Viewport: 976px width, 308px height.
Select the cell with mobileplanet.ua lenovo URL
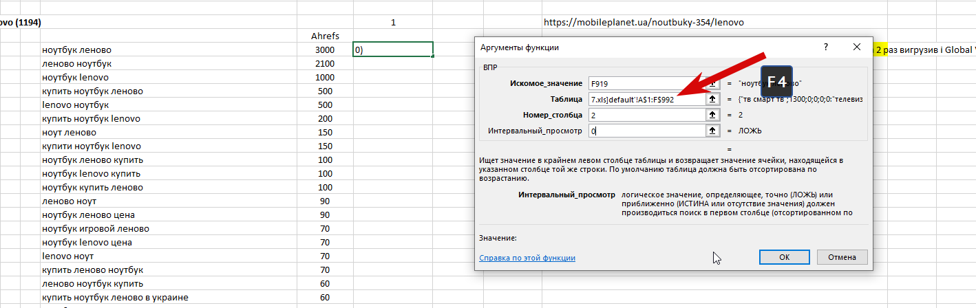coord(644,22)
